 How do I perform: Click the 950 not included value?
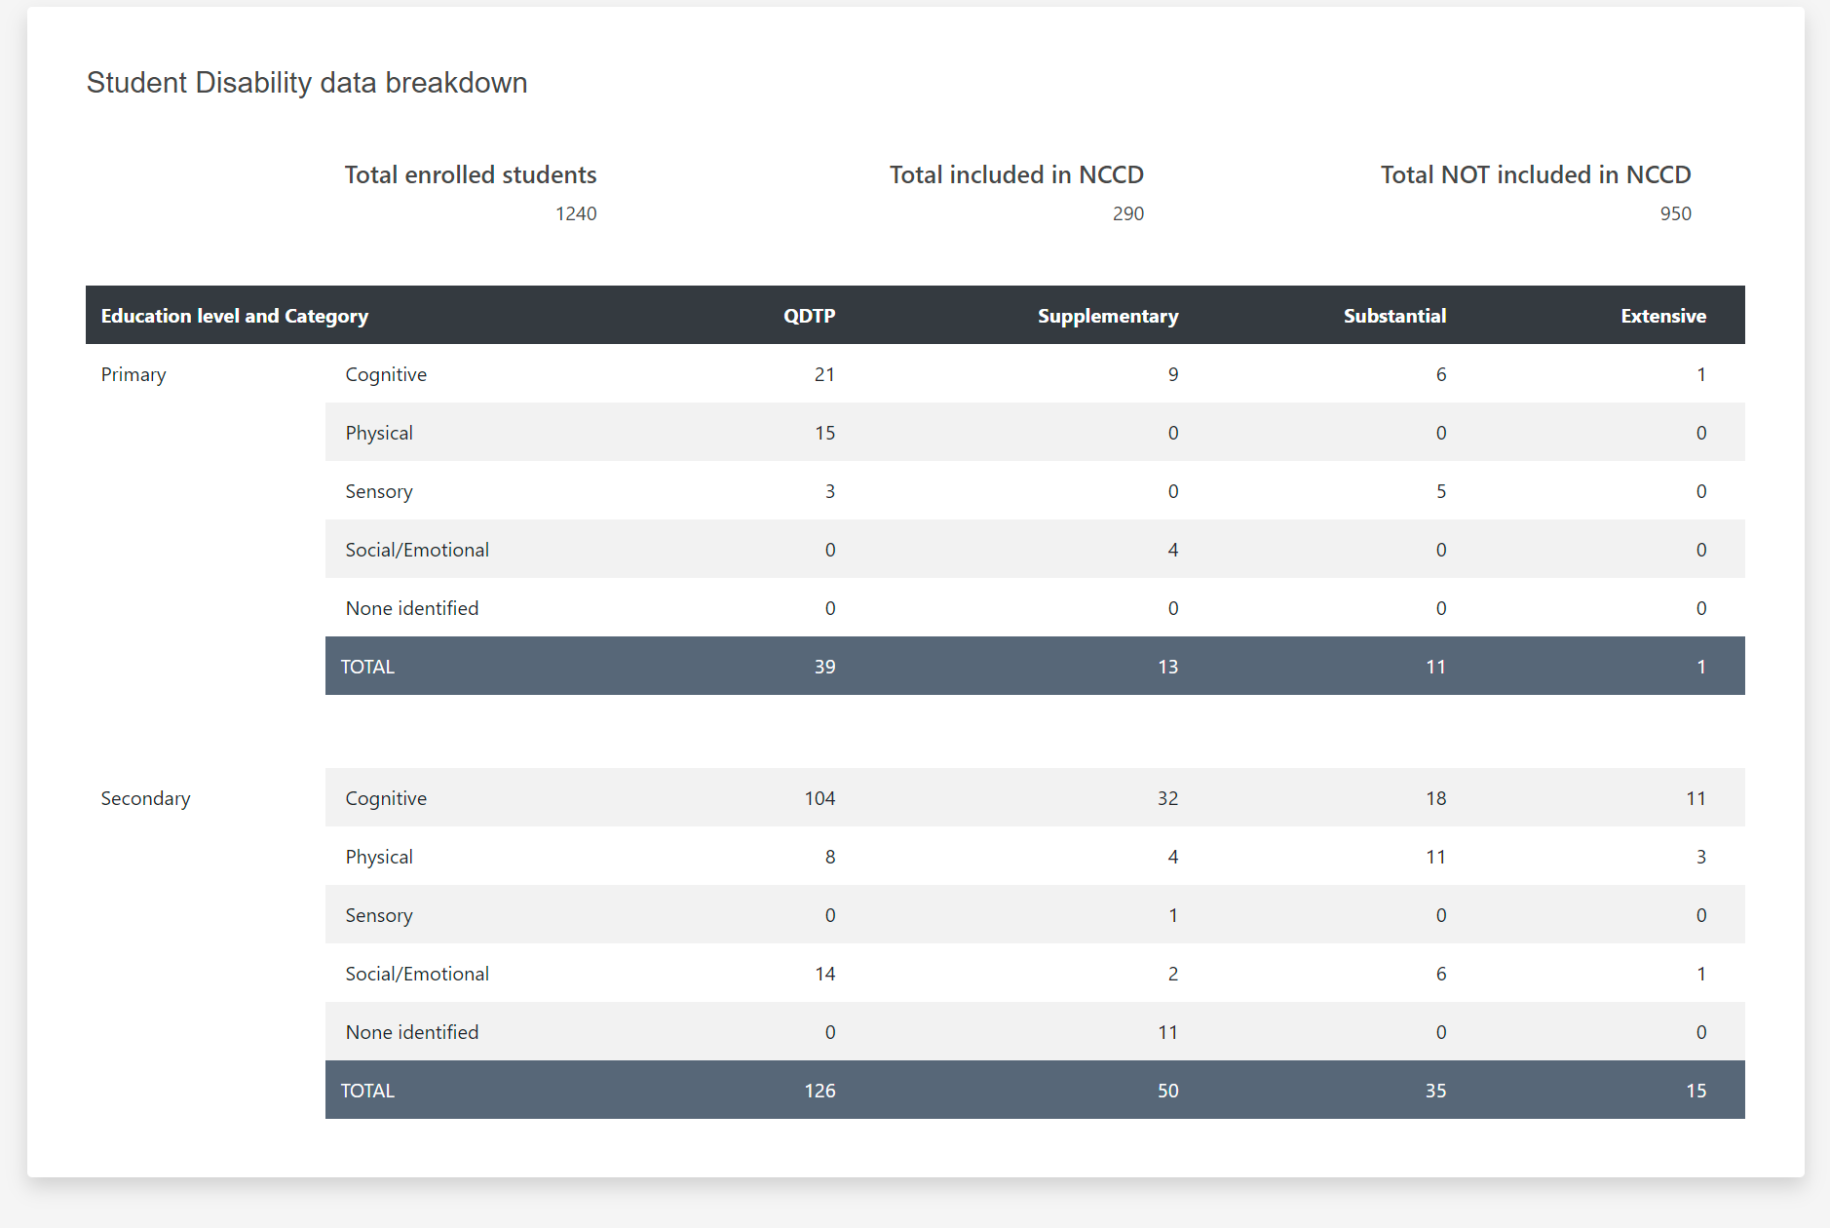coord(1676,213)
